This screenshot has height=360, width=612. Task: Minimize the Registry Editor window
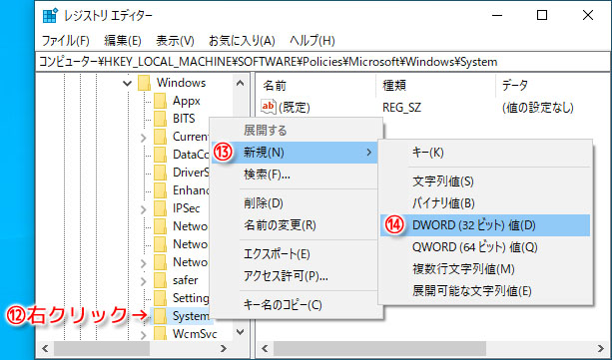pyautogui.click(x=497, y=16)
